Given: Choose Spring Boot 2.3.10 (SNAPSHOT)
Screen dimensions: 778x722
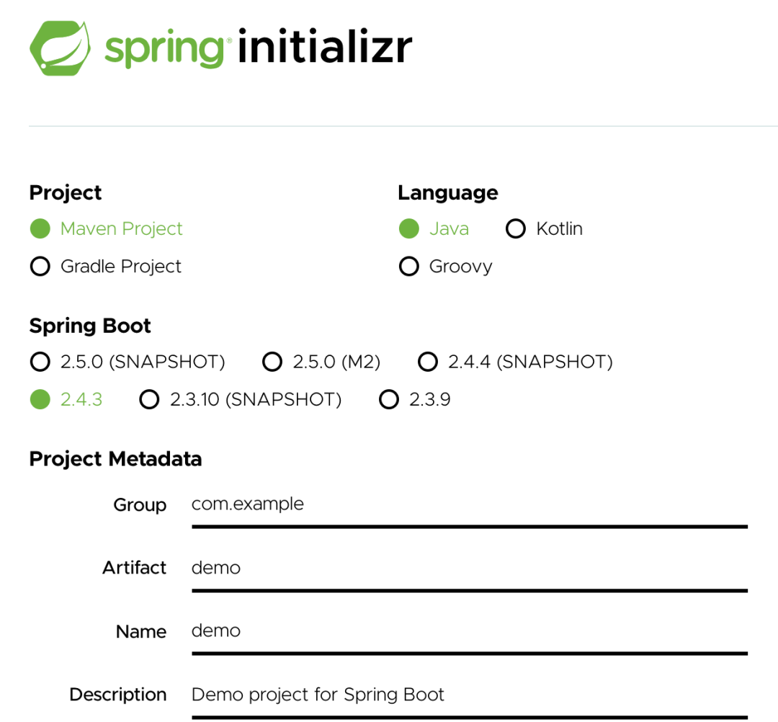Looking at the screenshot, I should tap(149, 399).
